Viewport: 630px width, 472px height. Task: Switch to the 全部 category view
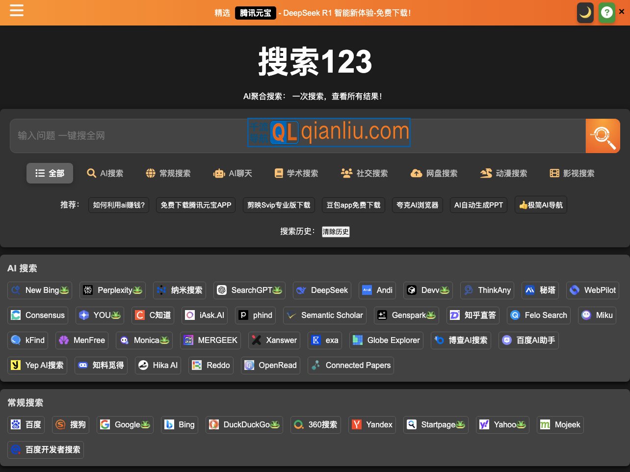(50, 173)
